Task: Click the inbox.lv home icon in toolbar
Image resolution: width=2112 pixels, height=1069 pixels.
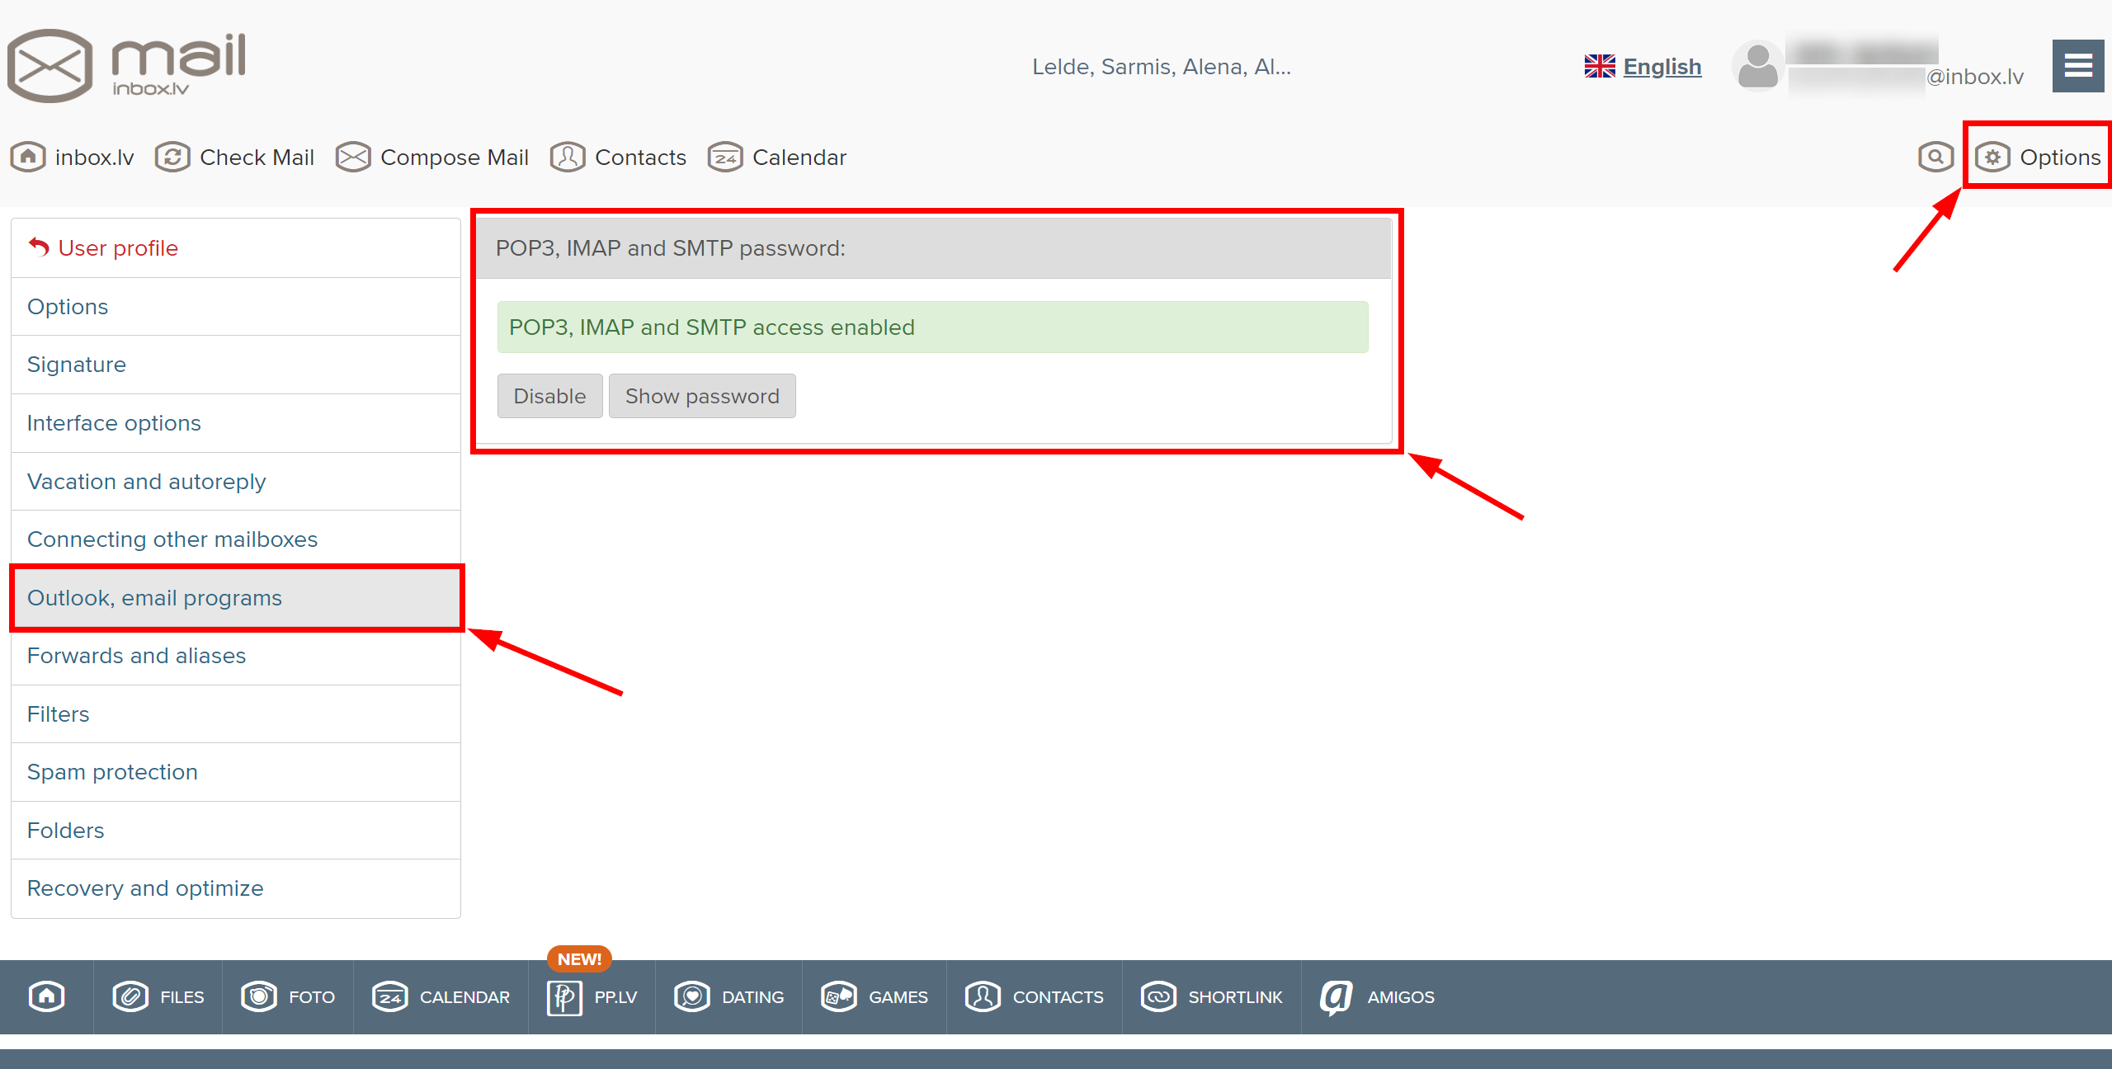Action: tap(28, 157)
